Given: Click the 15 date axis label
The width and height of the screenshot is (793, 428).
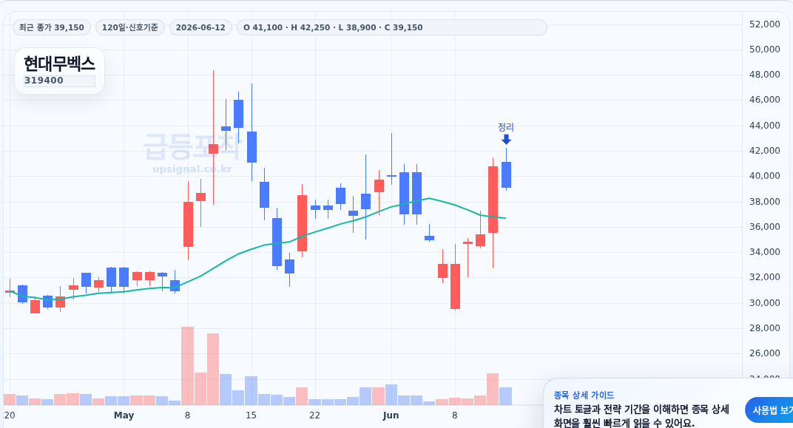Looking at the screenshot, I should 252,415.
